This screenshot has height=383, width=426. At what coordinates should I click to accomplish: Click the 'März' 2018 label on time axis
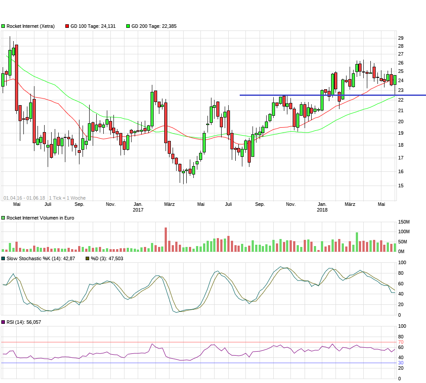point(350,204)
